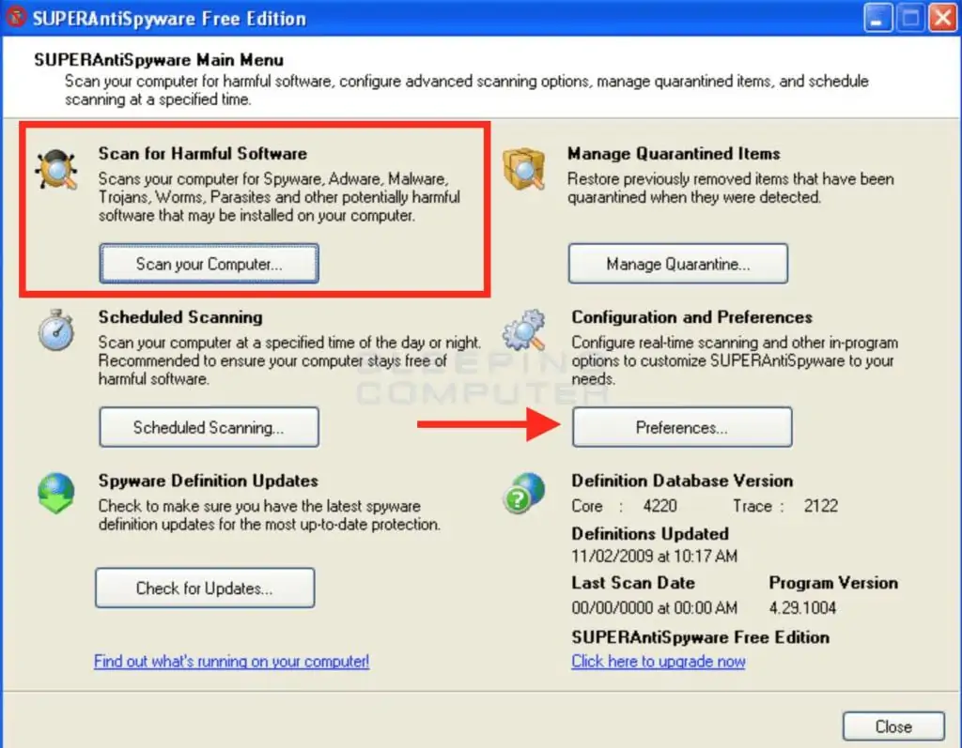Screen dimensions: 962x748
Task: Click the bug magnifier scan icon
Action: [56, 169]
